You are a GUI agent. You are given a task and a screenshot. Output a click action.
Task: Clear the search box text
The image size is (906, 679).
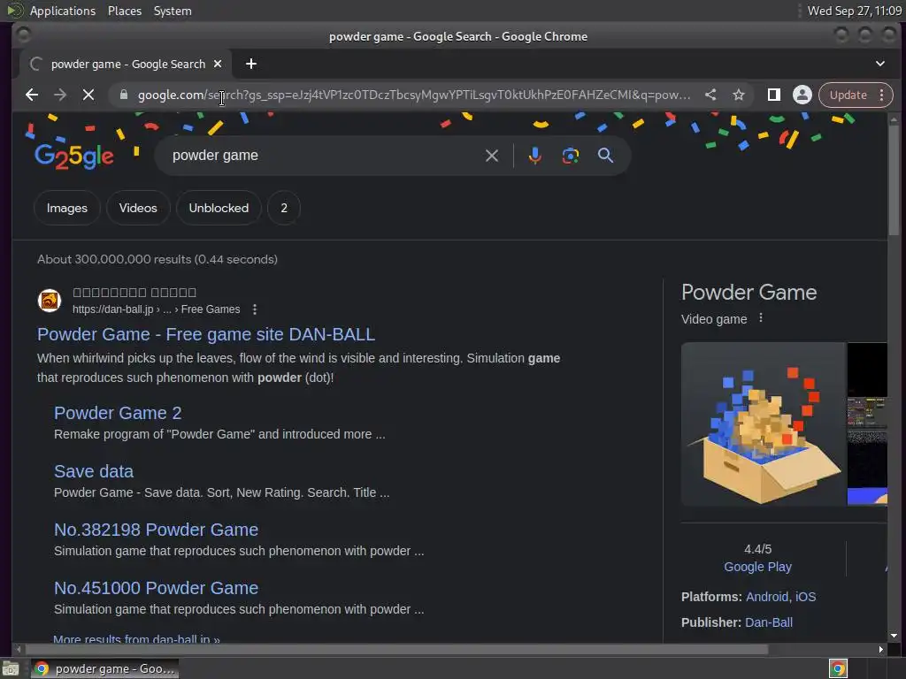point(492,156)
